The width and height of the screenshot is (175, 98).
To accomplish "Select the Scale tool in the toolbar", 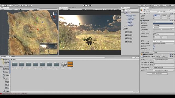I will pyautogui.click(x=11, y=5).
